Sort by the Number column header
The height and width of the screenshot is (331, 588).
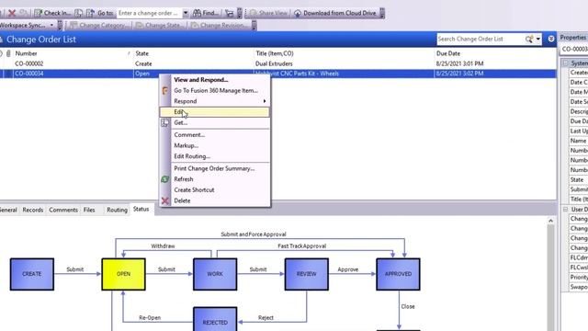(26, 53)
